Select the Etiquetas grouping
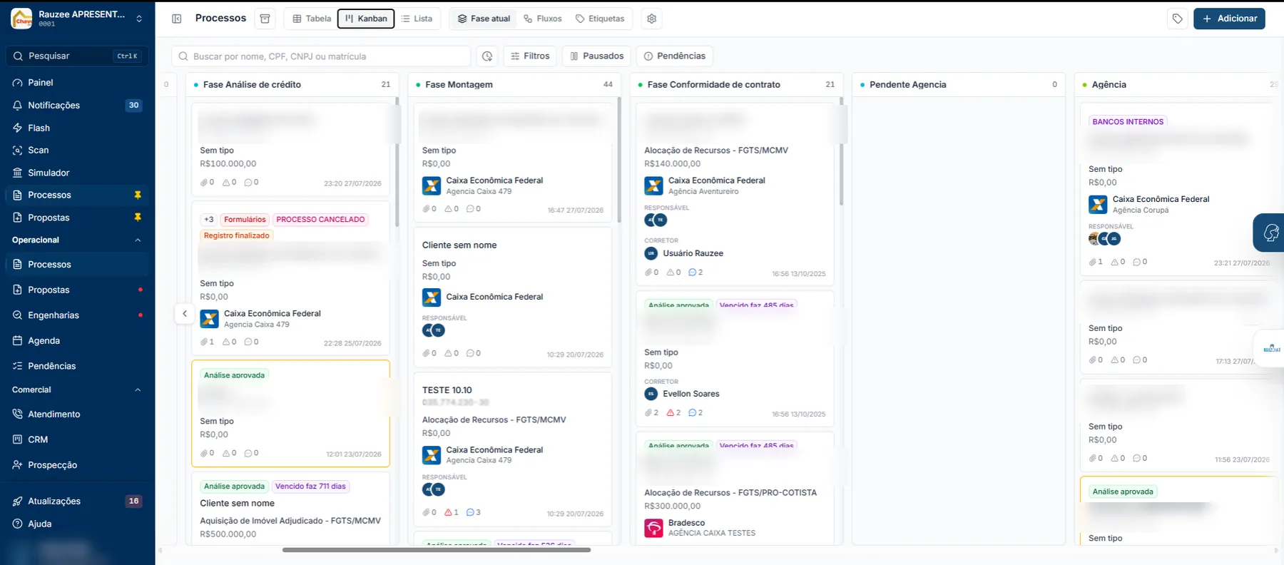This screenshot has width=1284, height=565. click(600, 19)
